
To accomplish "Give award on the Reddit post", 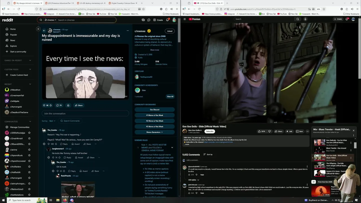I will [x=68, y=105].
